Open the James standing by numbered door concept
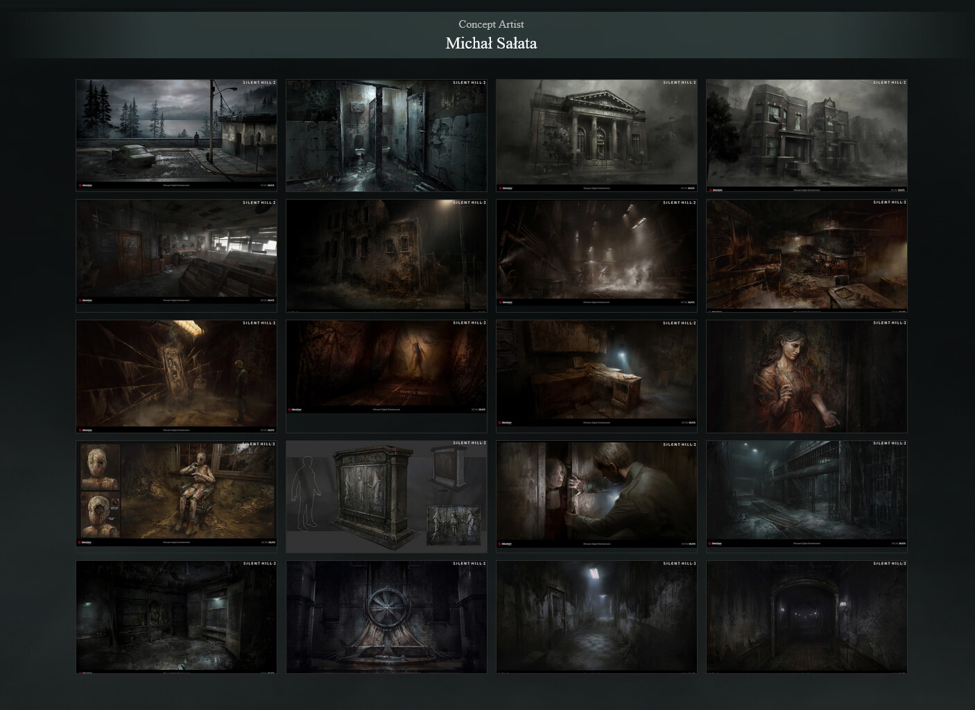 (175, 375)
